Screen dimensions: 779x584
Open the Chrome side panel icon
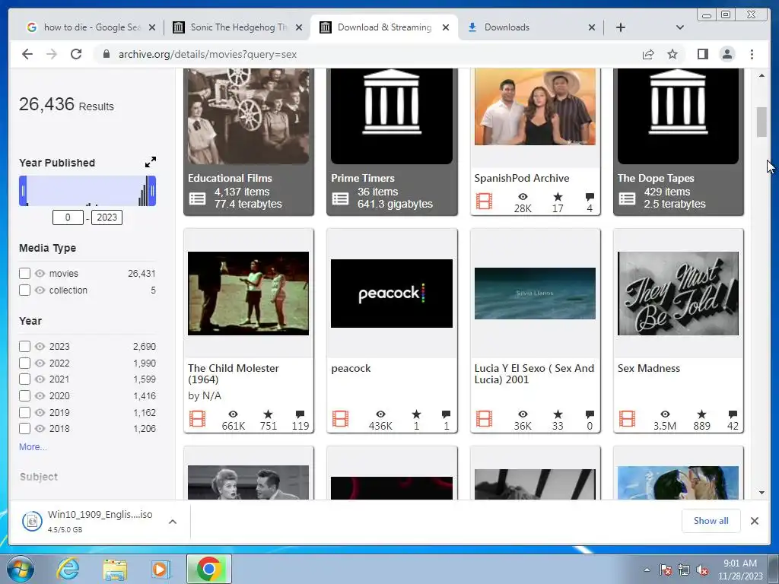click(702, 54)
